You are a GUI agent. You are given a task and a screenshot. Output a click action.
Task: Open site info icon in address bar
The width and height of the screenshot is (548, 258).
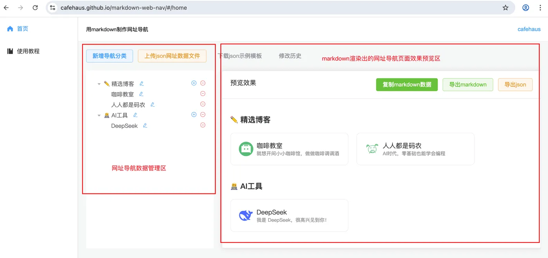click(x=52, y=8)
